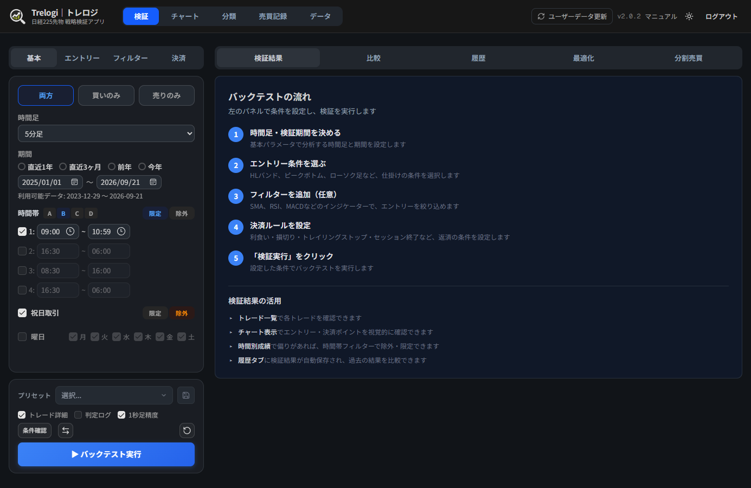Image resolution: width=751 pixels, height=488 pixels.
Task: Switch to チャート top navigation tab
Action: pyautogui.click(x=185, y=16)
